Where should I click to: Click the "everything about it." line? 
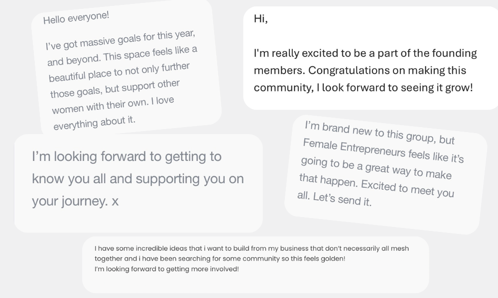tap(94, 123)
